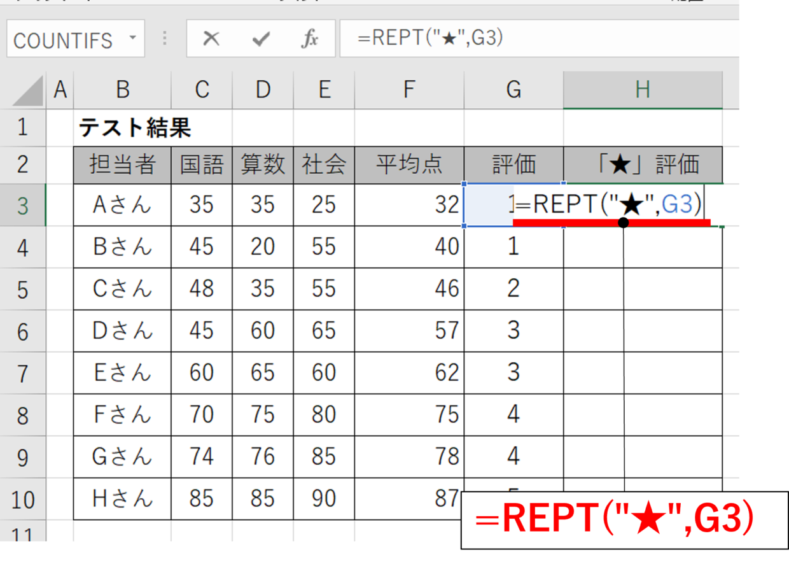This screenshot has height=564, width=789.
Task: Click cell containing average 78
Action: (x=409, y=456)
